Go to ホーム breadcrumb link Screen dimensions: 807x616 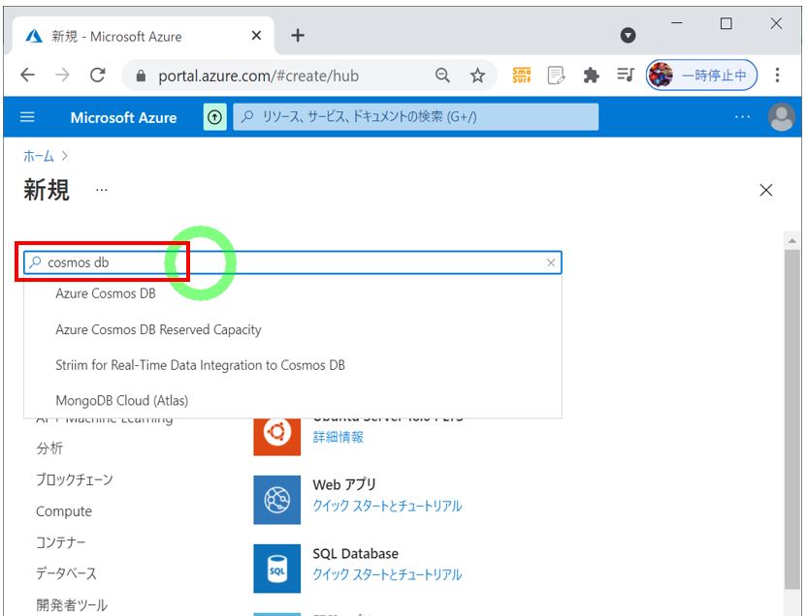click(x=39, y=156)
